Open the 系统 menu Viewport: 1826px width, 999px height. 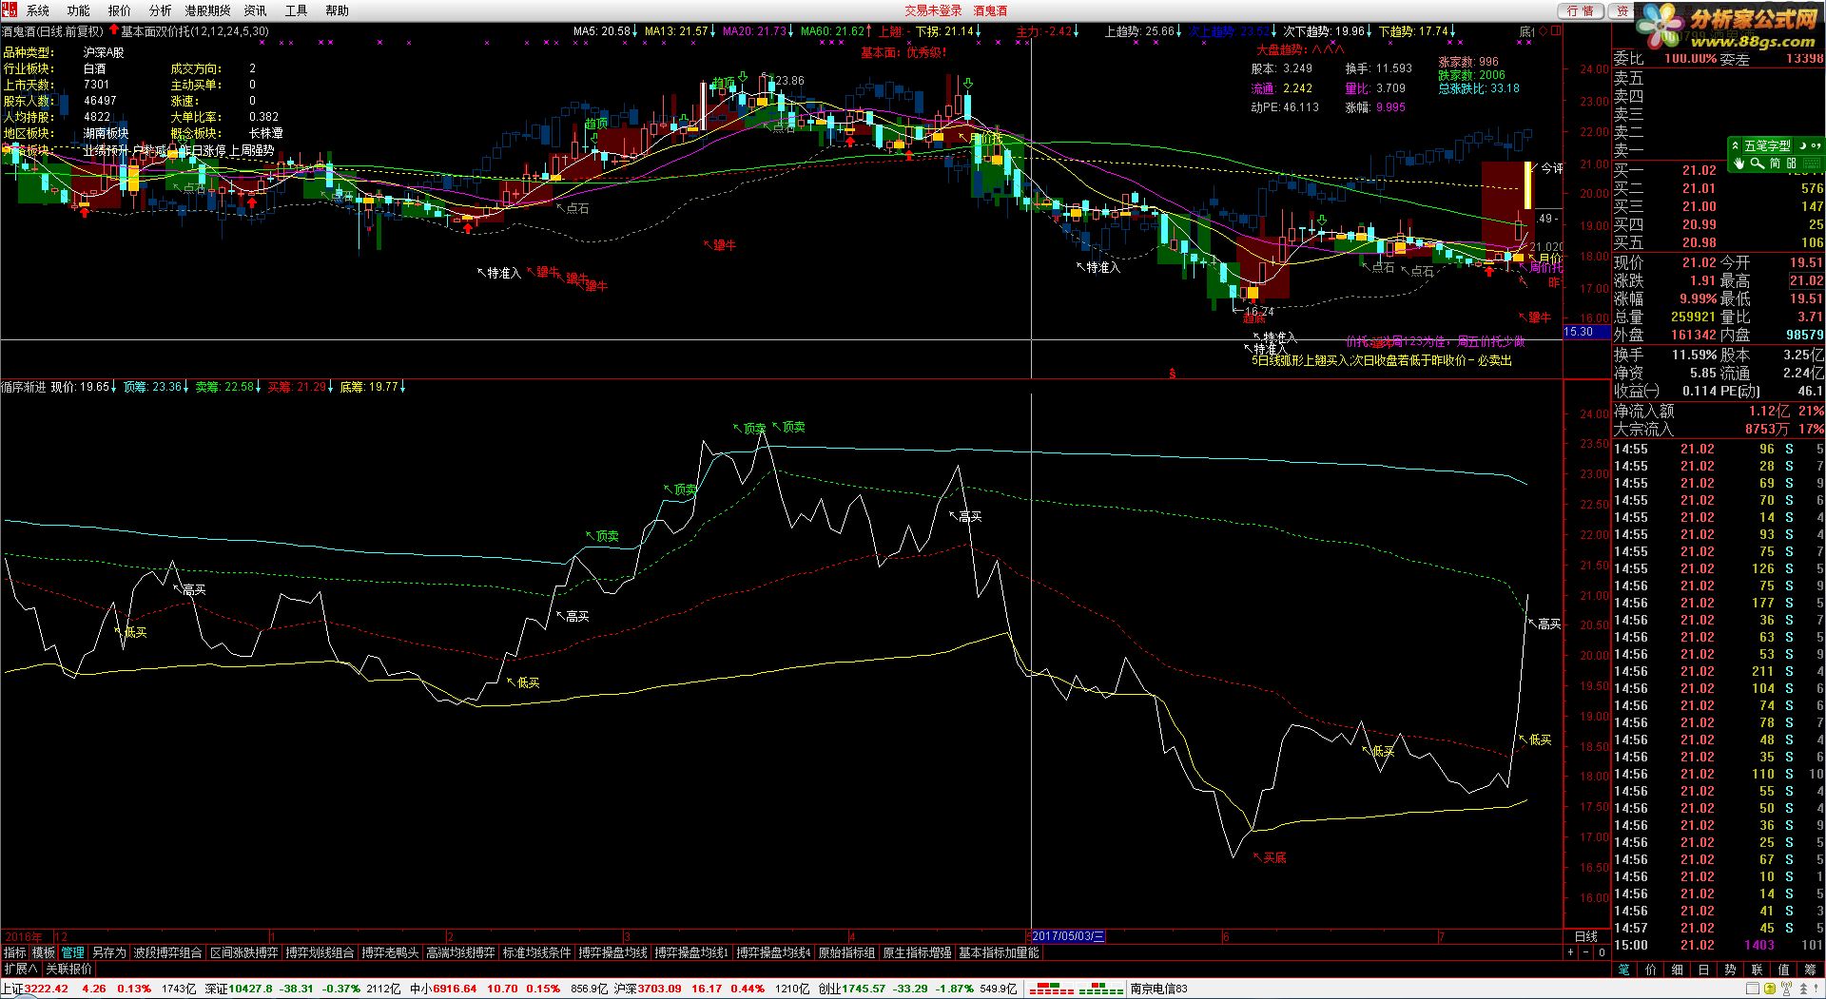pyautogui.click(x=37, y=10)
